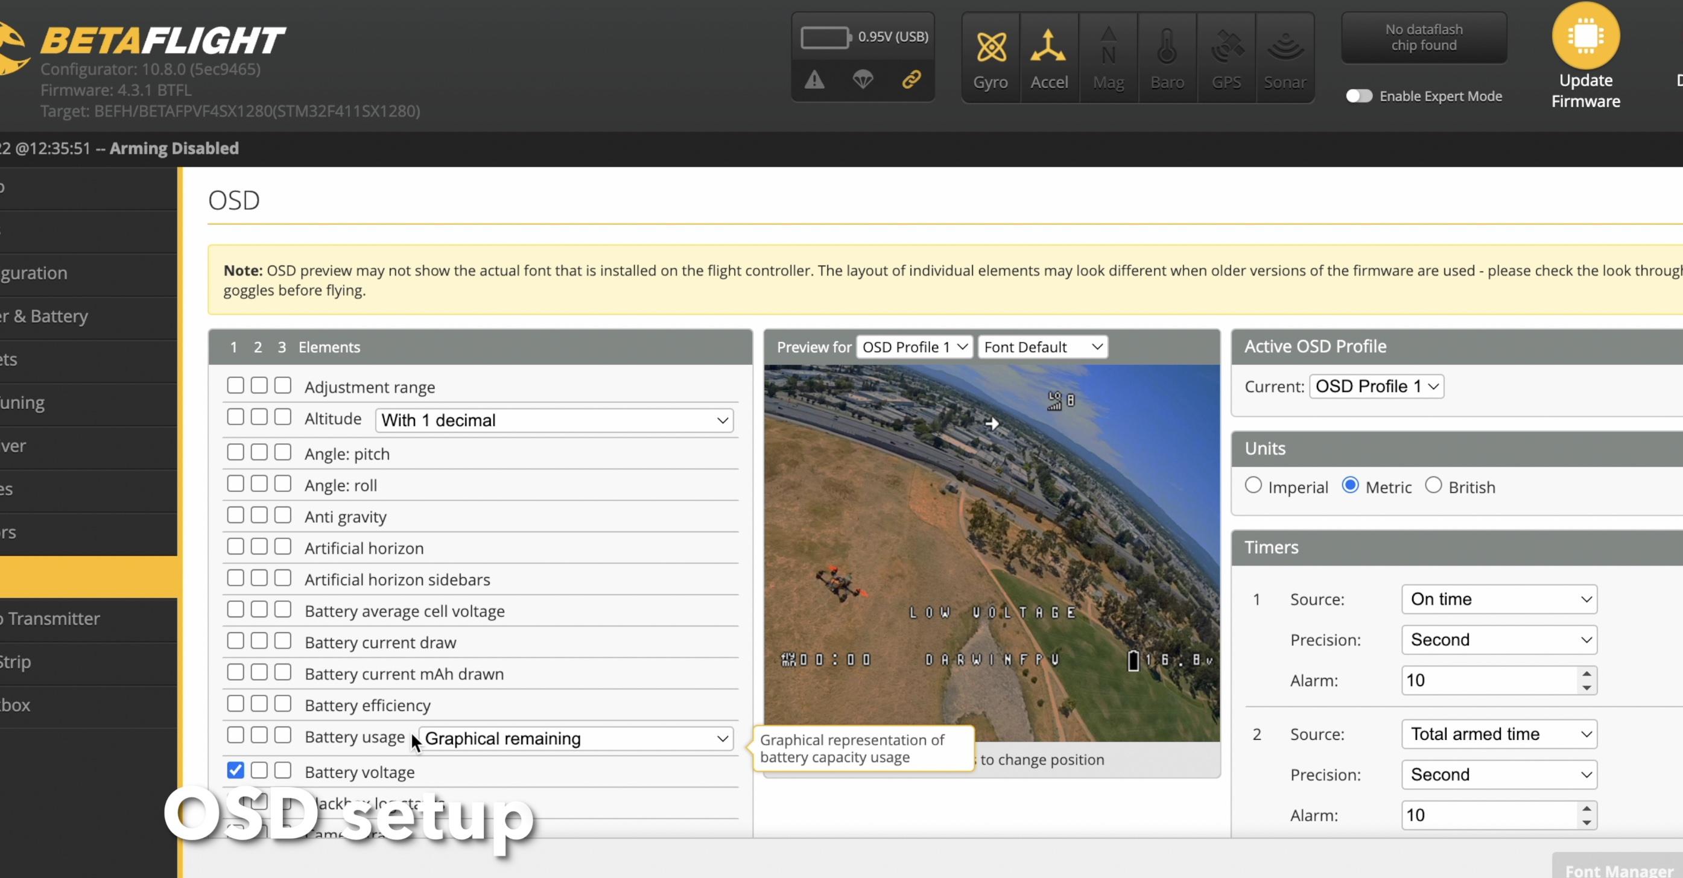
Task: Select the Imperial units radio button
Action: pos(1253,485)
